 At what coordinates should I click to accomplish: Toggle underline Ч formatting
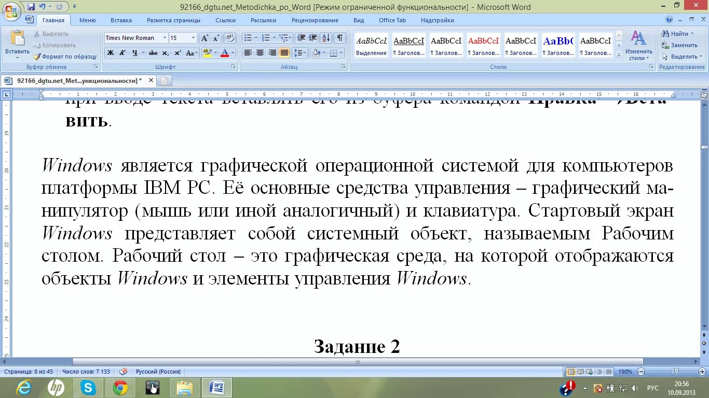[x=135, y=53]
